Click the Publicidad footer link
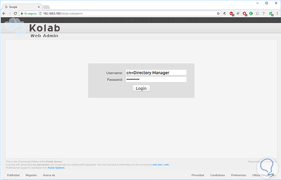 coord(13,175)
